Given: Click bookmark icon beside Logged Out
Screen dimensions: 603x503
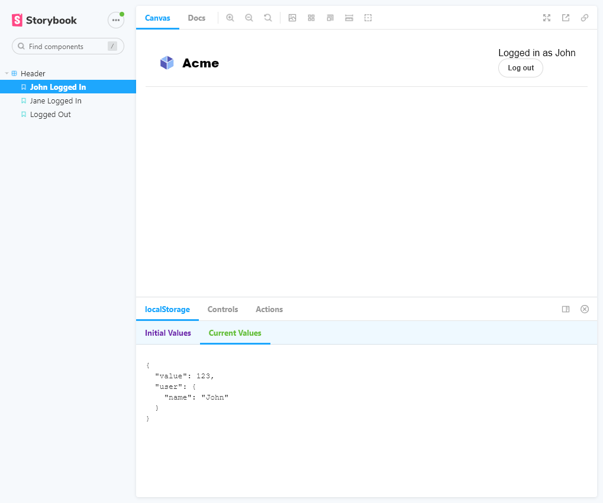Looking at the screenshot, I should click(x=24, y=115).
